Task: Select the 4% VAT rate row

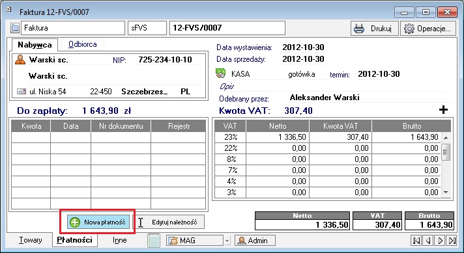Action: (x=328, y=181)
